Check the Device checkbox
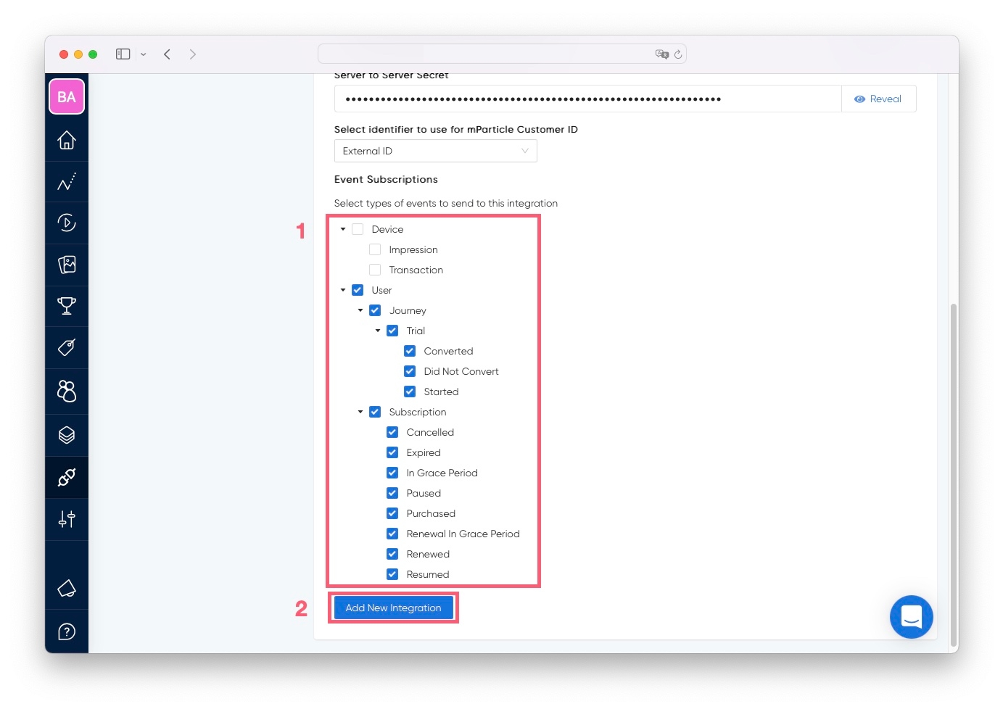The height and width of the screenshot is (725, 1003). point(358,229)
